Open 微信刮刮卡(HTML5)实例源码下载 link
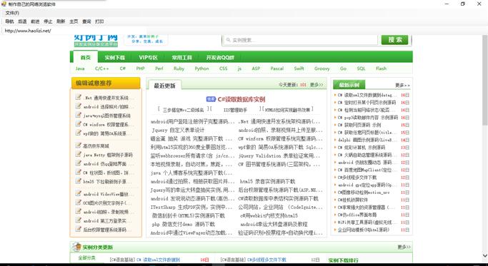The width and height of the screenshot is (488, 266). (x=188, y=215)
